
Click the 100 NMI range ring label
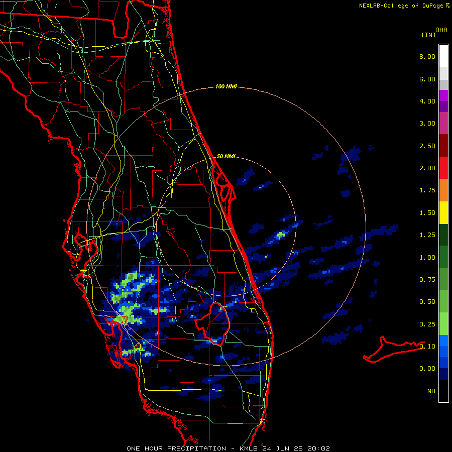226,86
